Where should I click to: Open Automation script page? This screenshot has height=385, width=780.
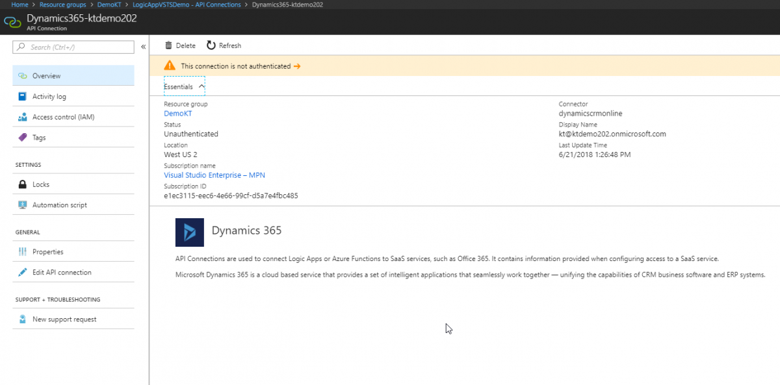[x=73, y=205]
